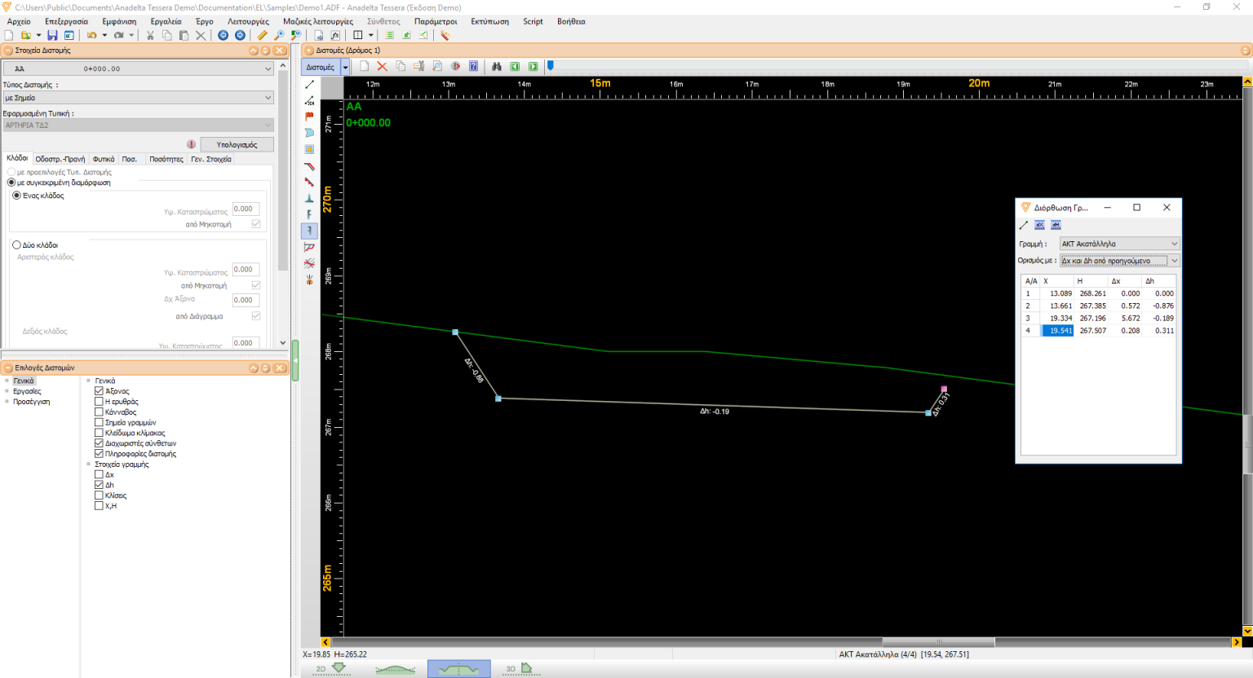Switch to the Ποσότητες tab
The width and height of the screenshot is (1253, 678).
coord(166,159)
